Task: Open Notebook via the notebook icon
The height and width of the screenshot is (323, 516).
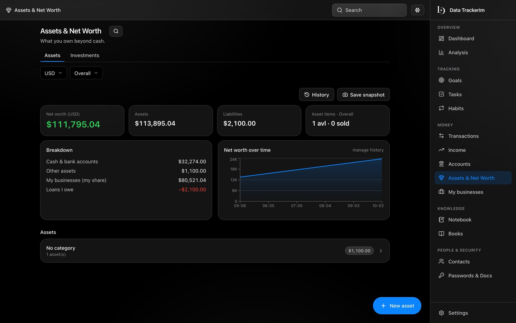Action: (441, 220)
